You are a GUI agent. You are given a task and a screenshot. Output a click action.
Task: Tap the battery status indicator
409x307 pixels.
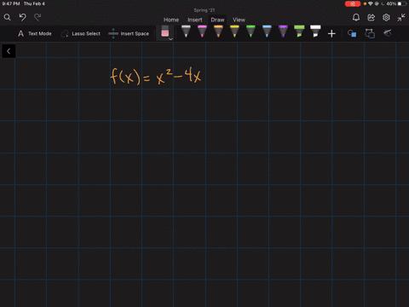pos(402,3)
